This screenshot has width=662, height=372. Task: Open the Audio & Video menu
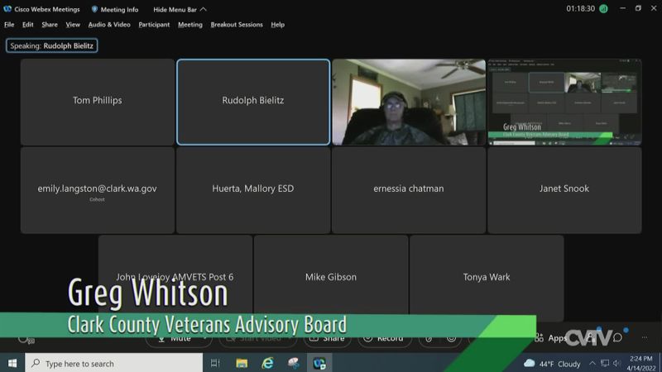click(109, 25)
